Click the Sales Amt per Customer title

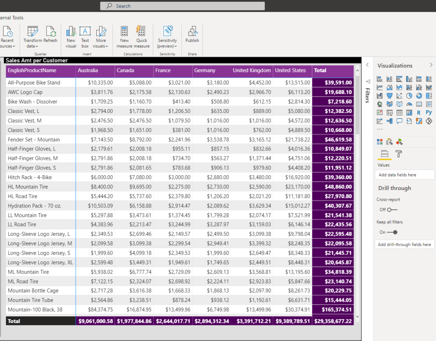tap(37, 61)
